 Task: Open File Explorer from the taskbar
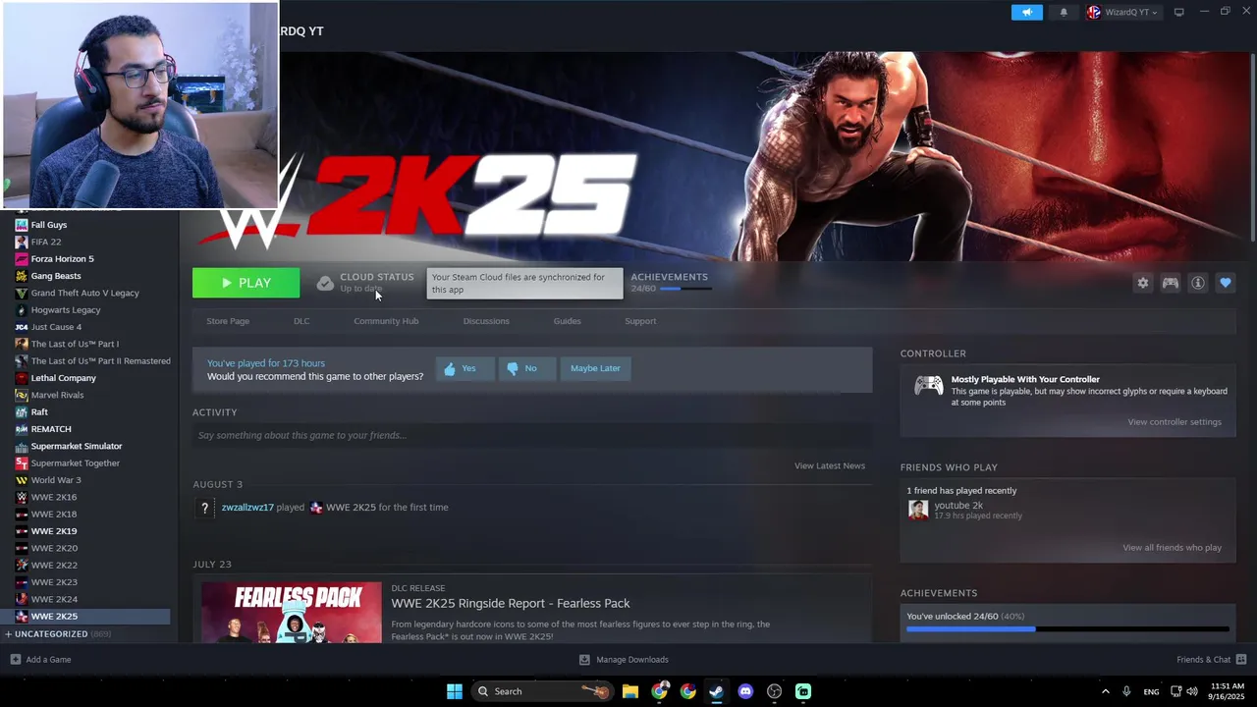pyautogui.click(x=630, y=691)
